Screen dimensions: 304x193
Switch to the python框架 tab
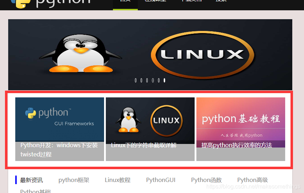[x=74, y=180]
